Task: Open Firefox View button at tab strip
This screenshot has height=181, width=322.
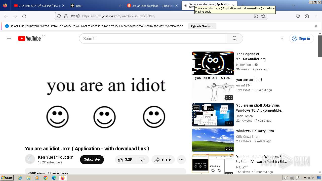Action: pos(5,6)
